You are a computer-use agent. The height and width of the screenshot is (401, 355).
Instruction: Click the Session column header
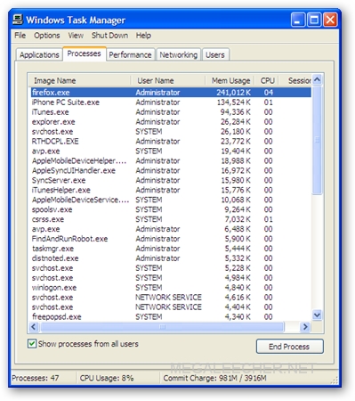point(295,80)
